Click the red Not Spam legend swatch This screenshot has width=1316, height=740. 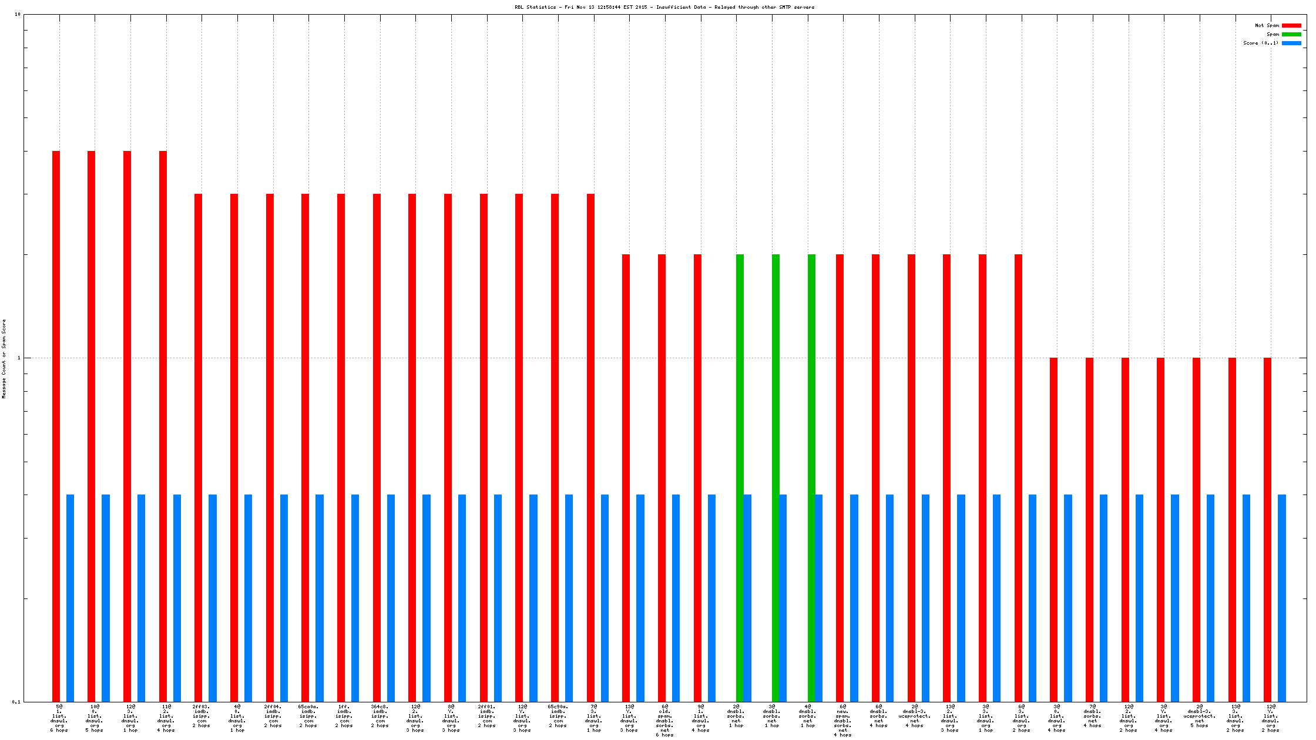(1291, 25)
